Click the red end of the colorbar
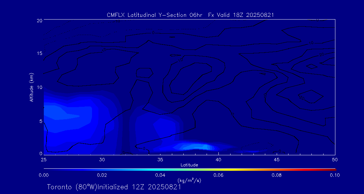 [333, 169]
